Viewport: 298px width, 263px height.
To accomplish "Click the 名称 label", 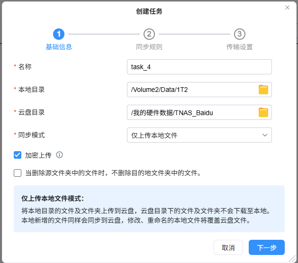I will (25, 67).
